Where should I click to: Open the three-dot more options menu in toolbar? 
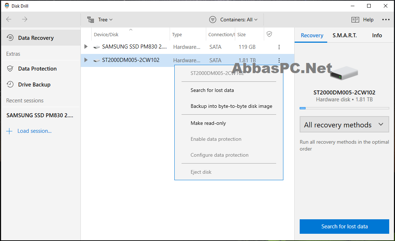pos(386,20)
